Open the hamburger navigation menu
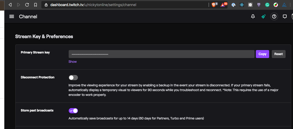The image size is (293, 129). [x=11, y=17]
